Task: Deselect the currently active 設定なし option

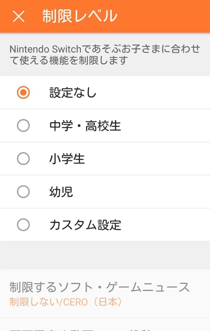Action: [x=24, y=92]
